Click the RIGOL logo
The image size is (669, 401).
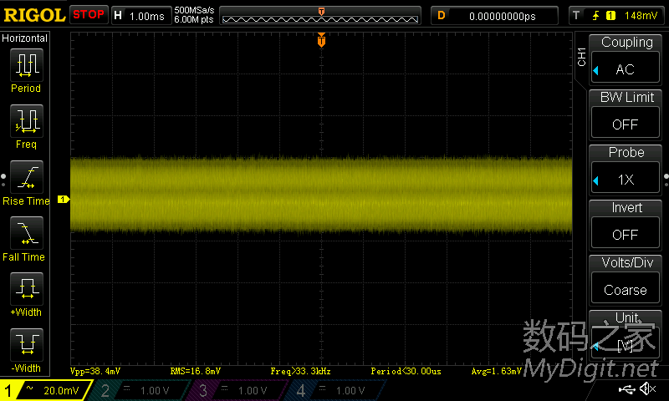(x=34, y=15)
